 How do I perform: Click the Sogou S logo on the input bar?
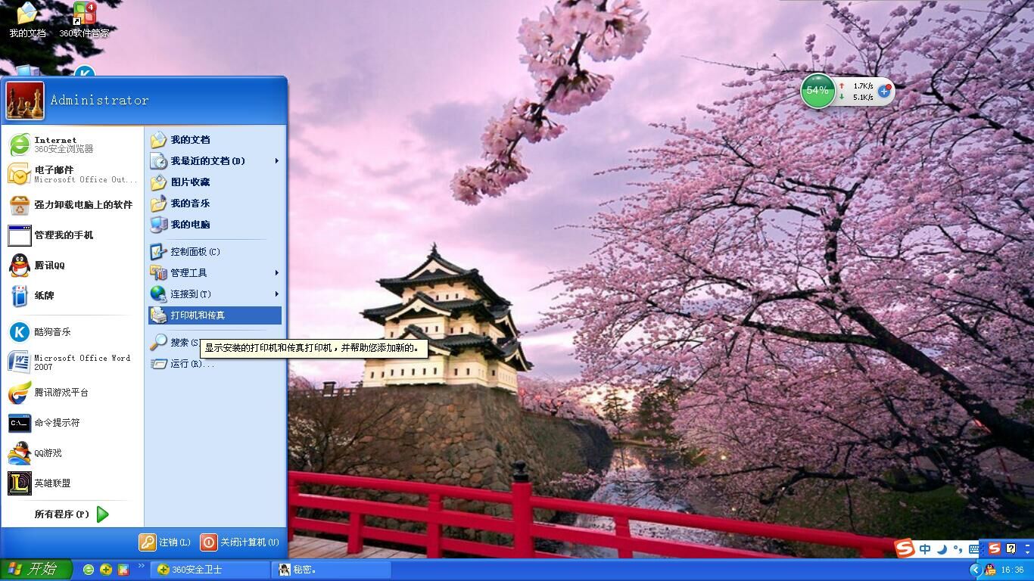tap(905, 548)
